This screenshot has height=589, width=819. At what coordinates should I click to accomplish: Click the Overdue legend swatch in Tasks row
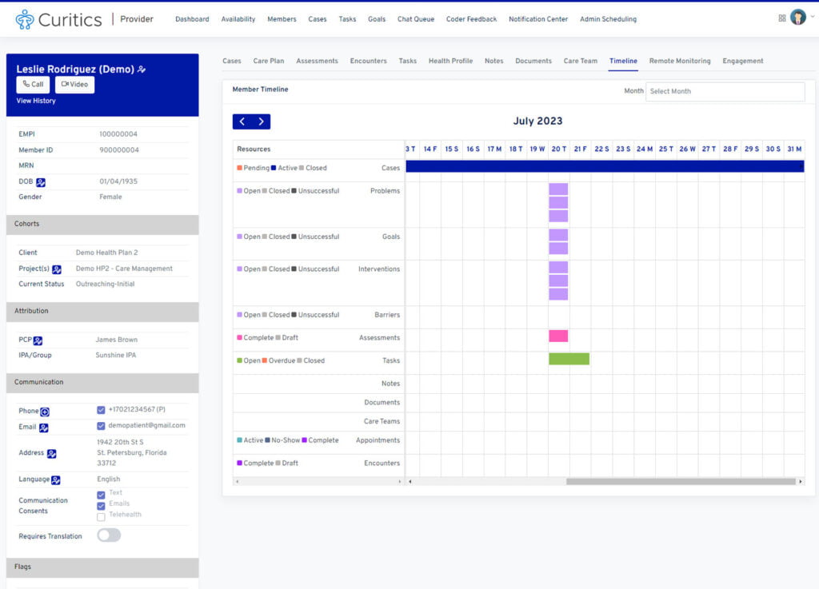click(x=264, y=360)
